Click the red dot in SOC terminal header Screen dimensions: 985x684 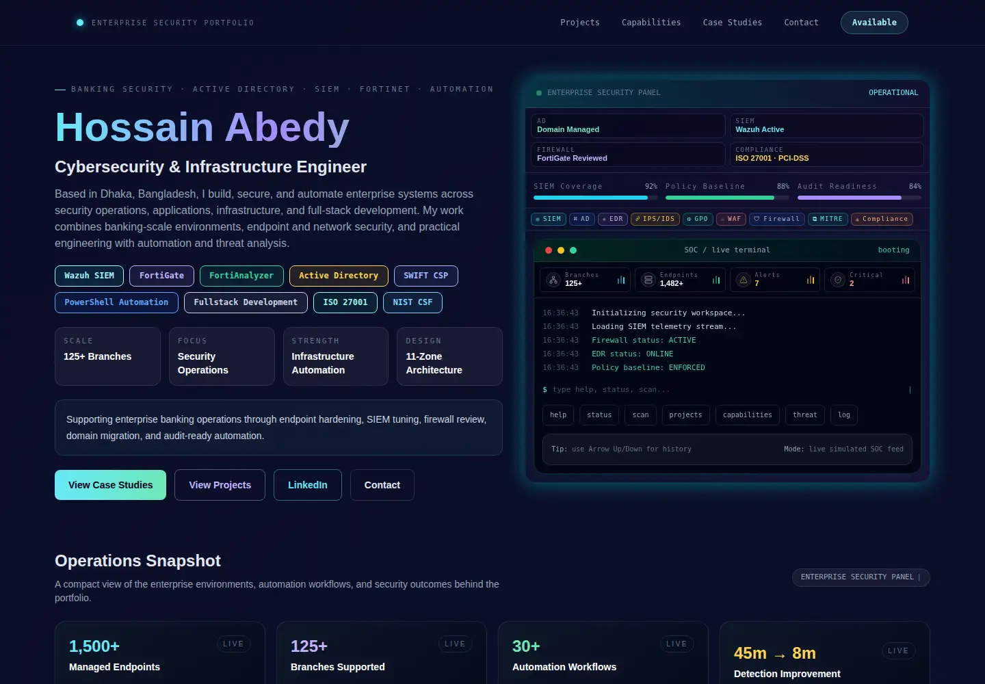click(x=549, y=250)
